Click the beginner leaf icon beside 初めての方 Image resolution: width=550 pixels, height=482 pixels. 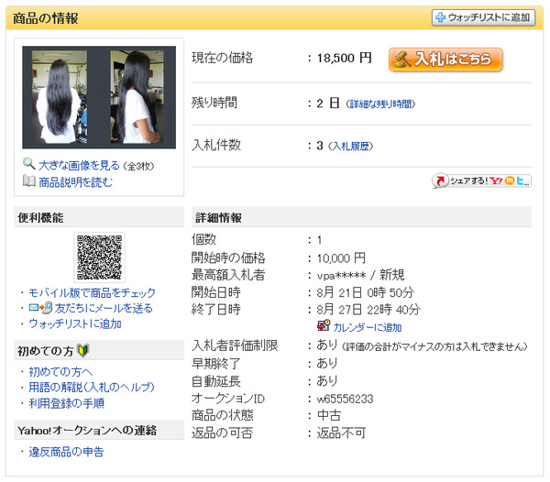point(83,350)
